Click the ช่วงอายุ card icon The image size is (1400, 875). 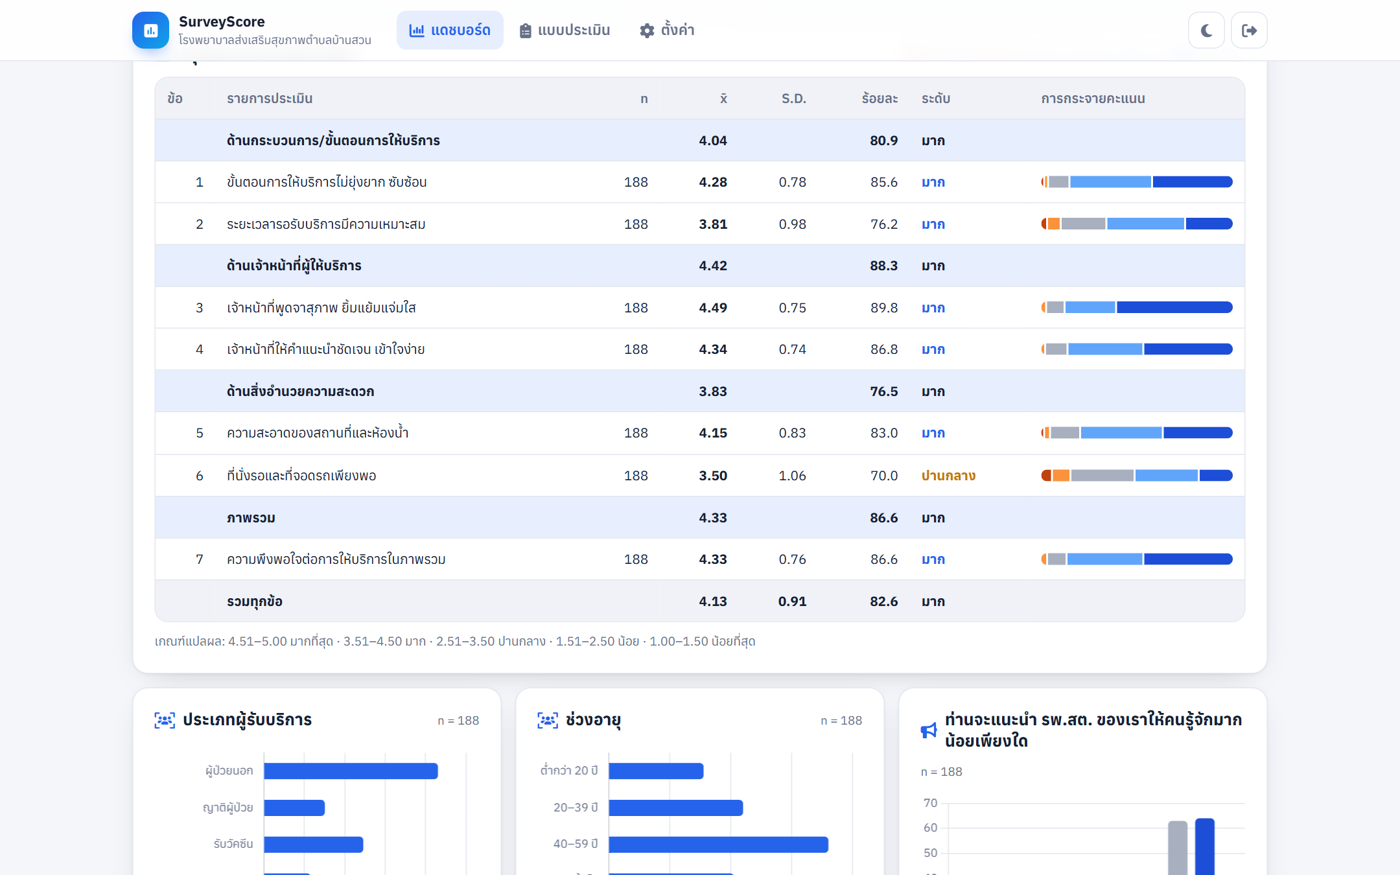548,720
